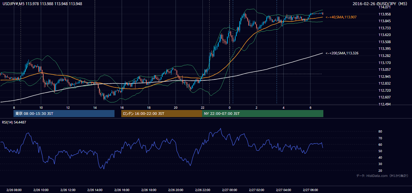Click the 2/27 00:00 date label
Image resolution: width=412 pixels, height=193 pixels.
point(230,190)
